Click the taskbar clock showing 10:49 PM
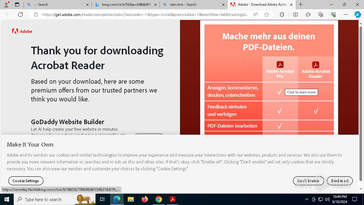 pyautogui.click(x=340, y=199)
